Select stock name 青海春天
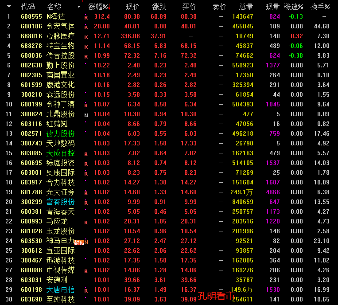 [60, 211]
